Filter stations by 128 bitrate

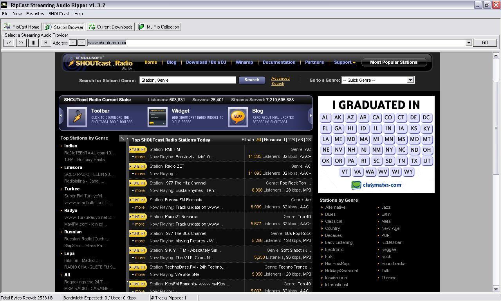point(291,140)
